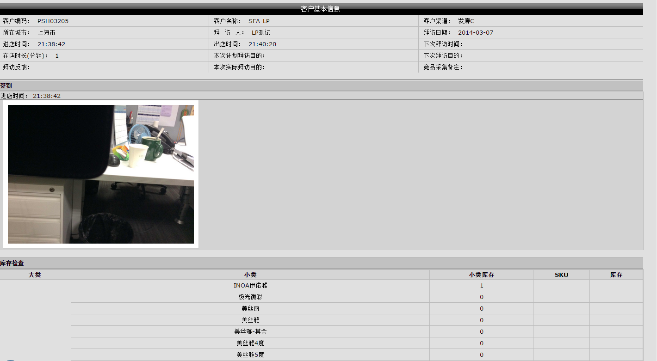The width and height of the screenshot is (657, 361).
Task: Select the 极光微彩 subcategory row
Action: click(x=250, y=297)
